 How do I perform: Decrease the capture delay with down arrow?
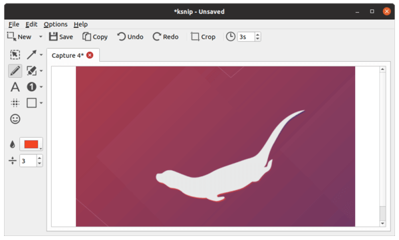click(x=257, y=39)
